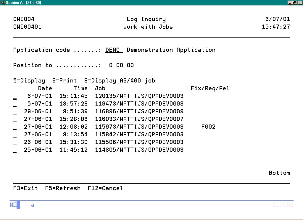The width and height of the screenshot is (303, 220).
Task: Click the Position to 0-00-00 field
Action: click(120, 65)
